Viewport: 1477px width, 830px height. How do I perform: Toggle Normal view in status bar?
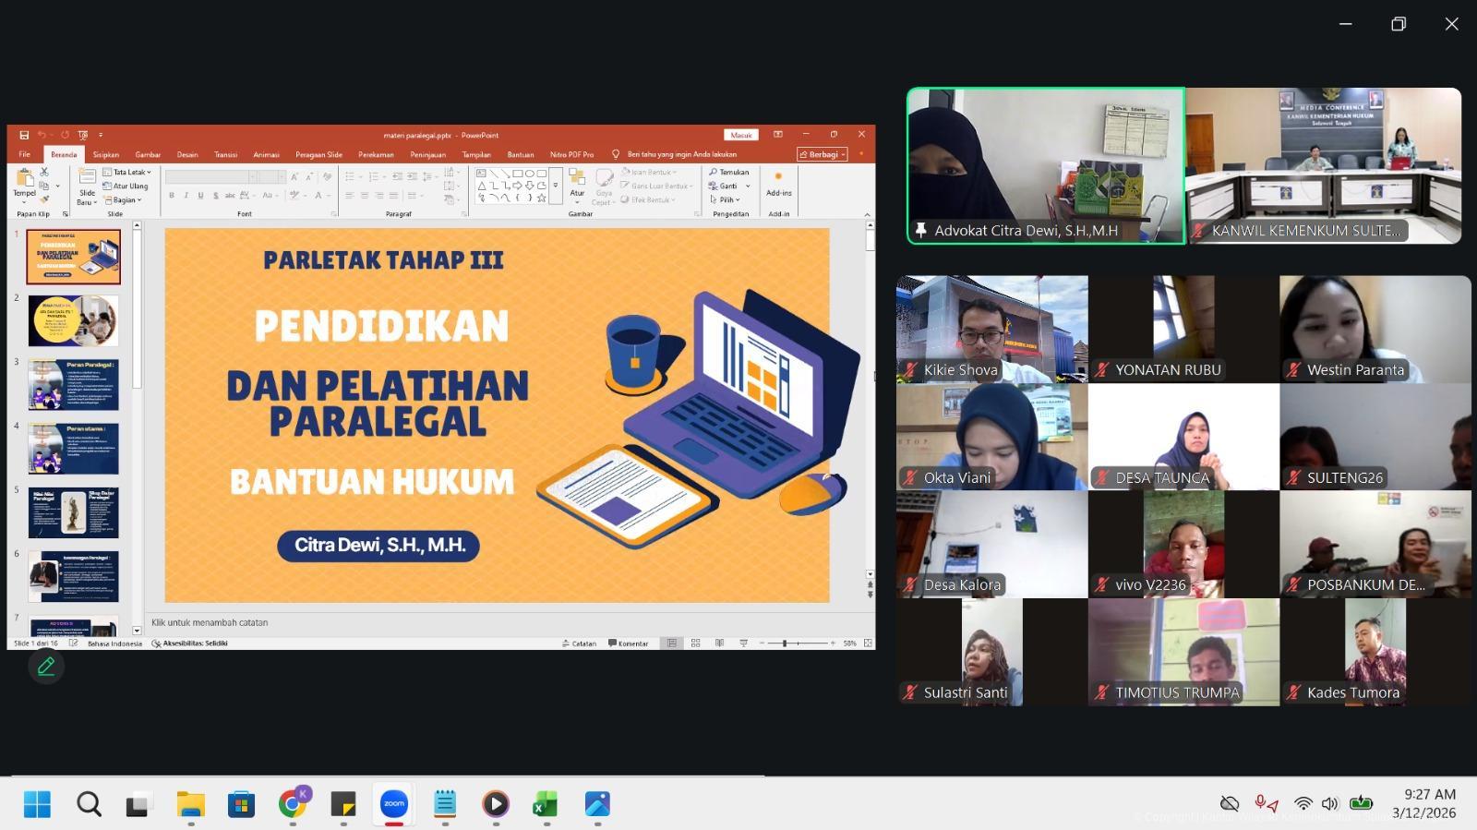click(x=671, y=644)
